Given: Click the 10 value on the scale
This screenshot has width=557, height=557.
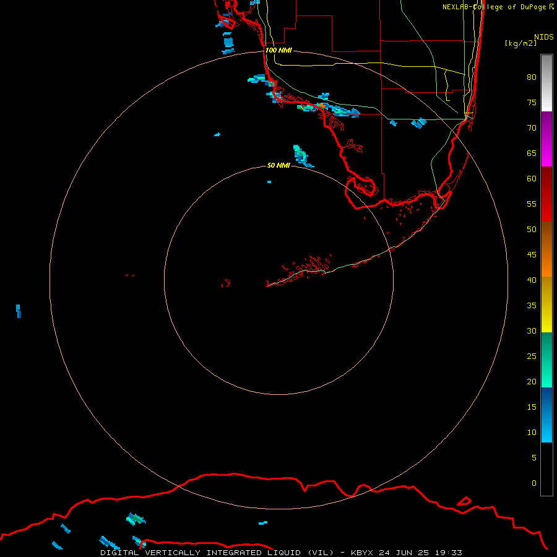Looking at the screenshot, I should [x=532, y=433].
